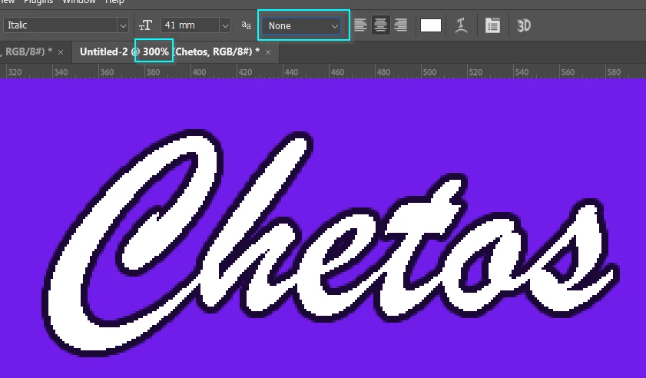The height and width of the screenshot is (378, 646).
Task: Expand the font size dropdown arrow
Action: pyautogui.click(x=225, y=25)
